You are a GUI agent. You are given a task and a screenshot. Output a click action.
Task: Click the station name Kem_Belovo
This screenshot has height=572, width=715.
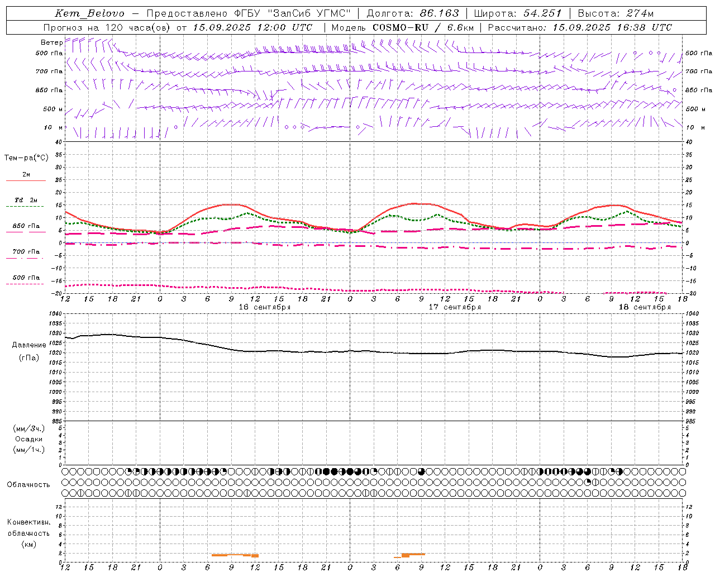(x=89, y=13)
